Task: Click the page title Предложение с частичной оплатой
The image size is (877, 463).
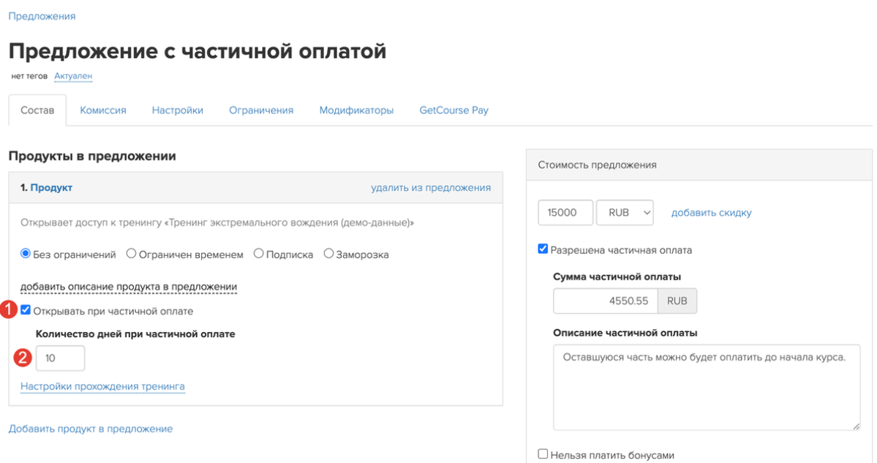Action: click(x=197, y=51)
